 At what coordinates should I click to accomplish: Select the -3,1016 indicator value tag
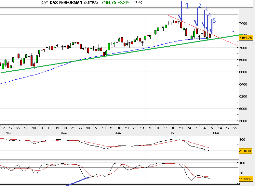point(245,151)
